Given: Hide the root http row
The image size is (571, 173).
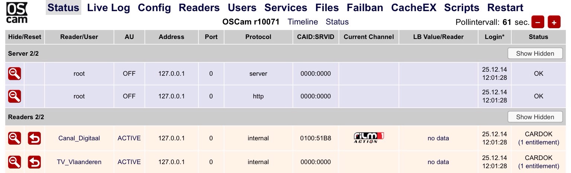Looking at the screenshot, I should click(x=14, y=96).
